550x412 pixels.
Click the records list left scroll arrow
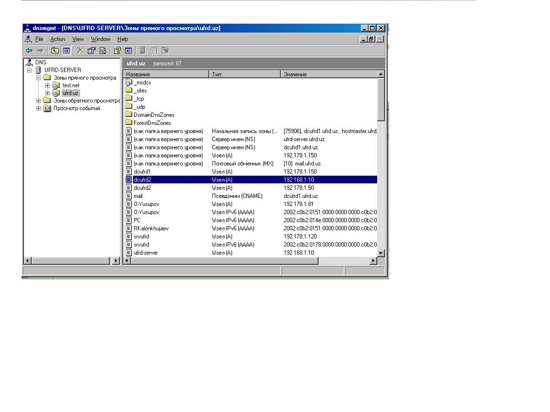(127, 261)
